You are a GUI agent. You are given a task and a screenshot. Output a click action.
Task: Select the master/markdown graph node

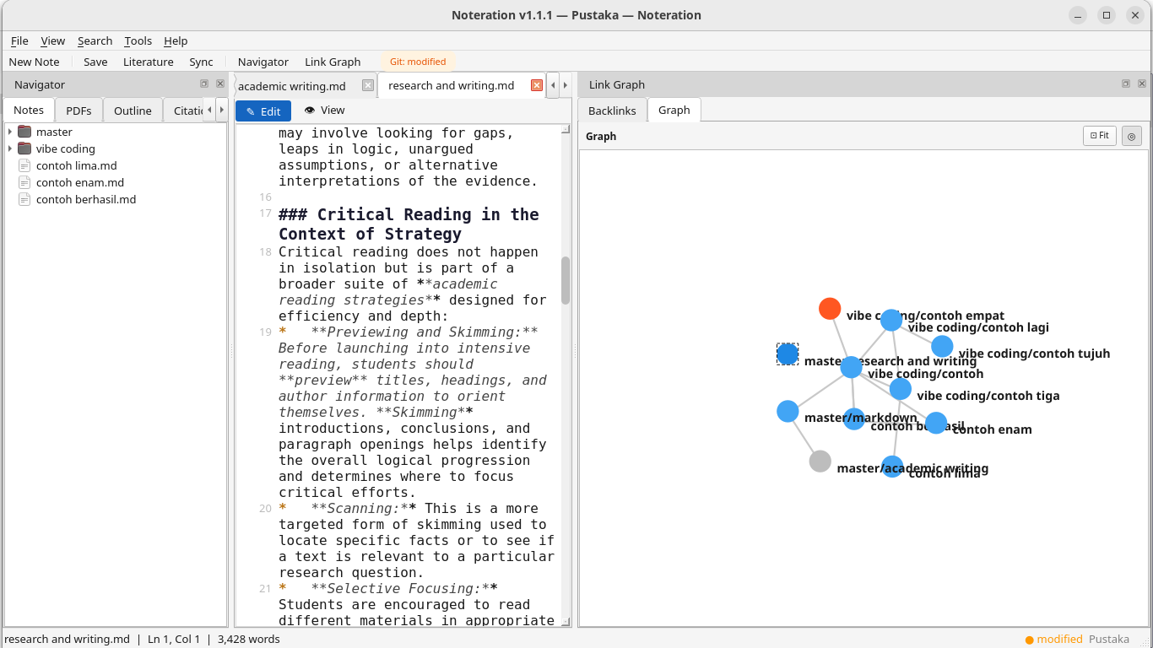788,411
